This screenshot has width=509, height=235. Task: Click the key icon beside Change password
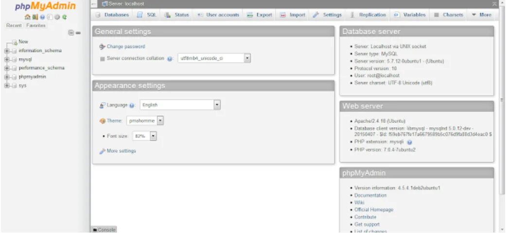(x=102, y=47)
